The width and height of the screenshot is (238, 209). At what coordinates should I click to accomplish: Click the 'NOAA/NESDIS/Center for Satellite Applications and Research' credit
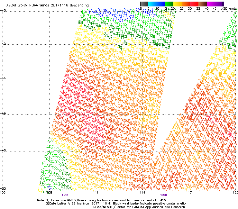[139, 207]
